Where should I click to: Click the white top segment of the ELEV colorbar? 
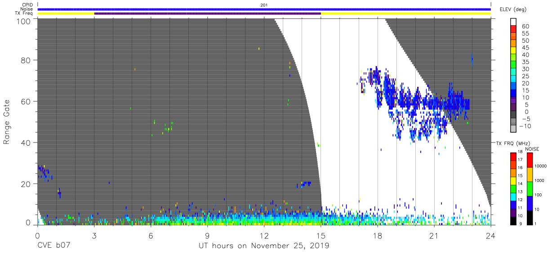(514, 22)
